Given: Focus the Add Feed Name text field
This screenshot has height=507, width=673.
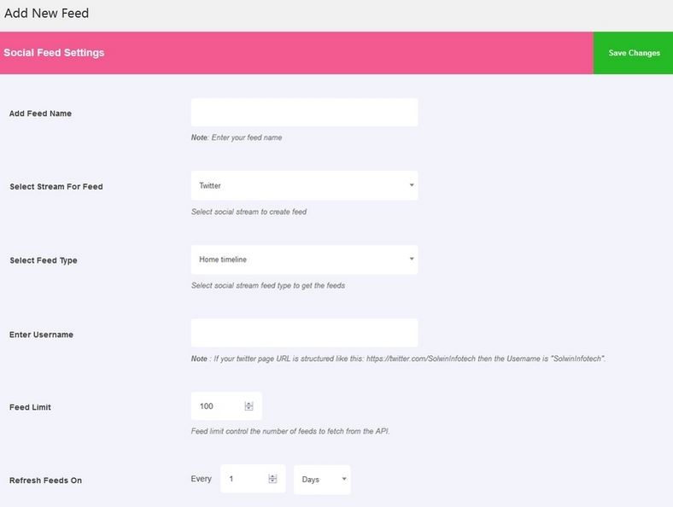Looking at the screenshot, I should (304, 113).
